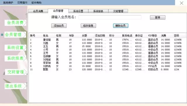Switch to the 会员消费 tab

(38, 11)
